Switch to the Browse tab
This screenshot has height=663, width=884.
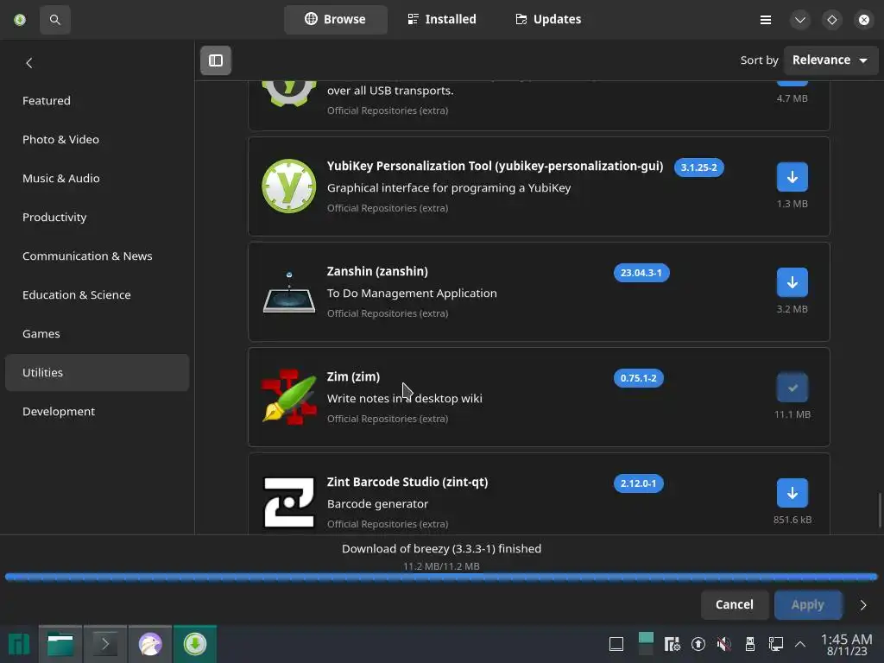pyautogui.click(x=336, y=19)
